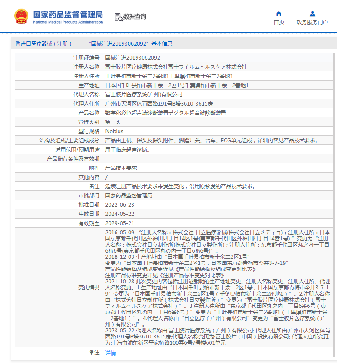
Task: Click the 产品储存条件及有效期 label
Action: [x=73, y=159]
